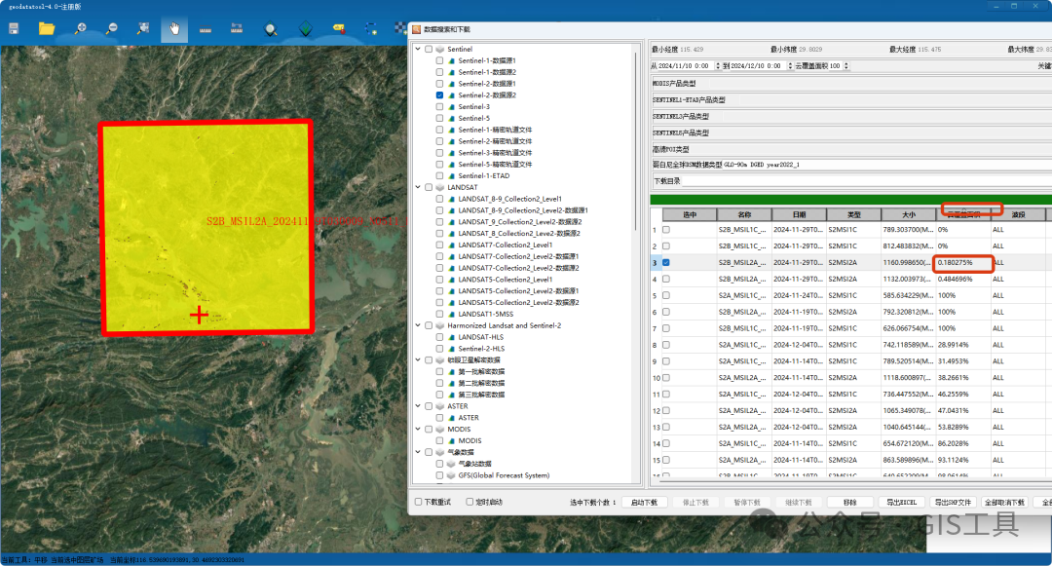Viewport: 1052px width, 566px height.
Task: Collapse the MODIS tree group
Action: [418, 430]
